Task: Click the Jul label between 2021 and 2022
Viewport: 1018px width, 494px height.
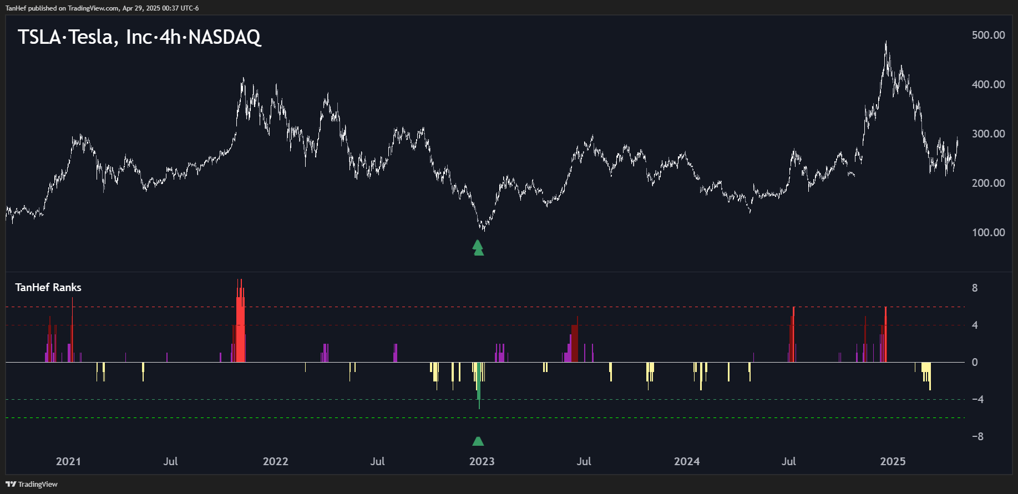Action: pos(170,461)
